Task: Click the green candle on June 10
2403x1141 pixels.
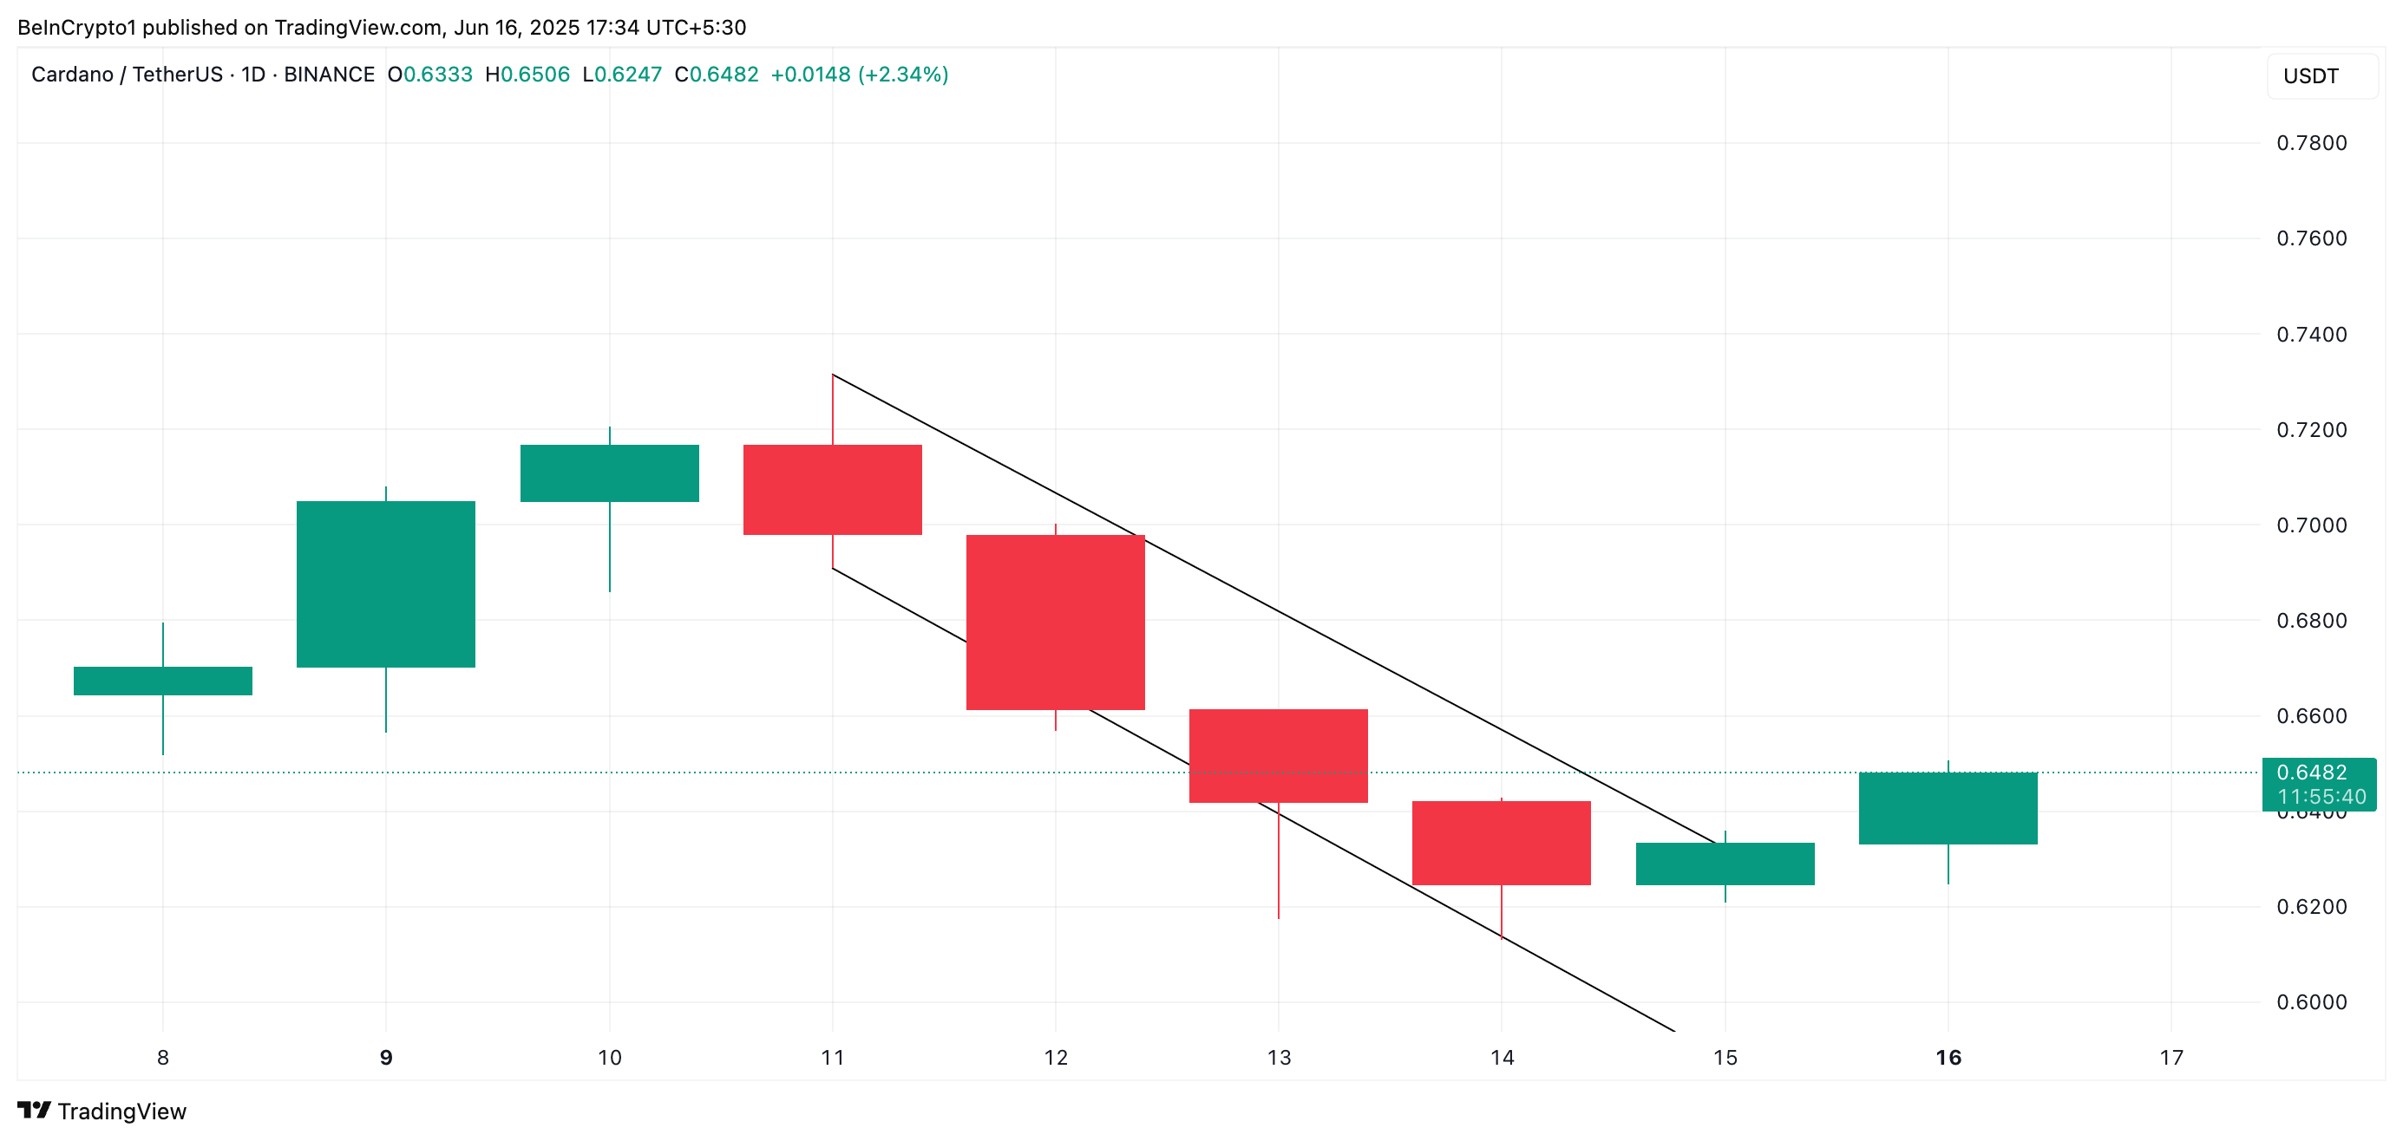Action: 609,473
